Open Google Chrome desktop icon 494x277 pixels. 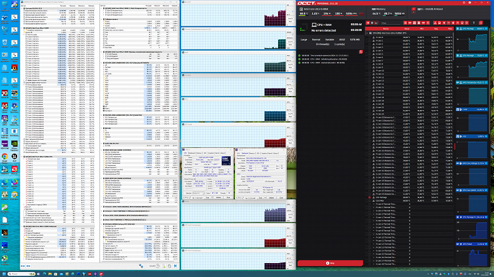[4, 157]
